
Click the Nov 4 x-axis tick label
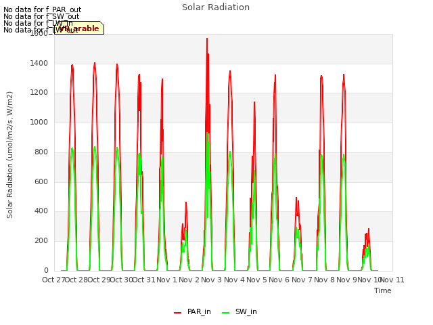(x=234, y=280)
